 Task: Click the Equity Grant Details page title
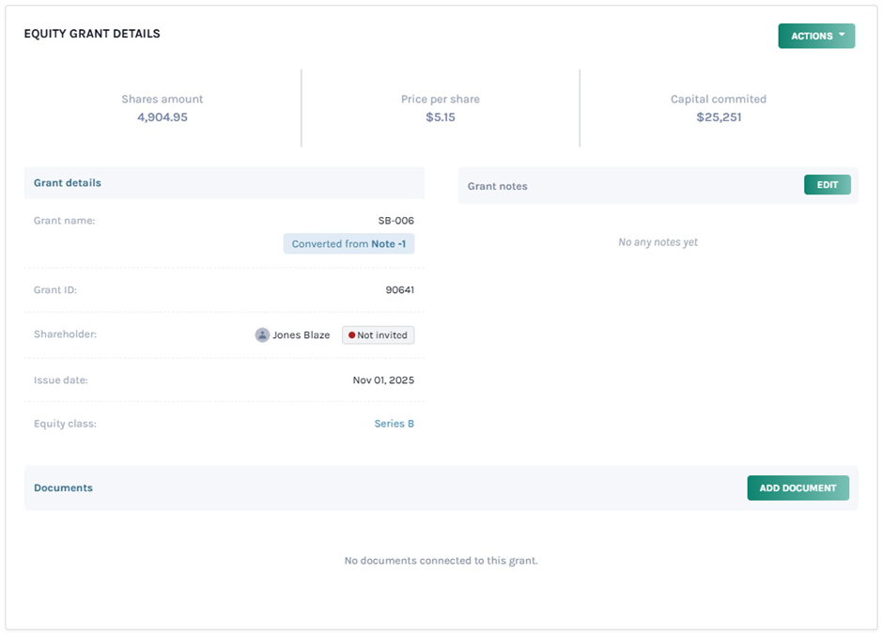[x=92, y=34]
